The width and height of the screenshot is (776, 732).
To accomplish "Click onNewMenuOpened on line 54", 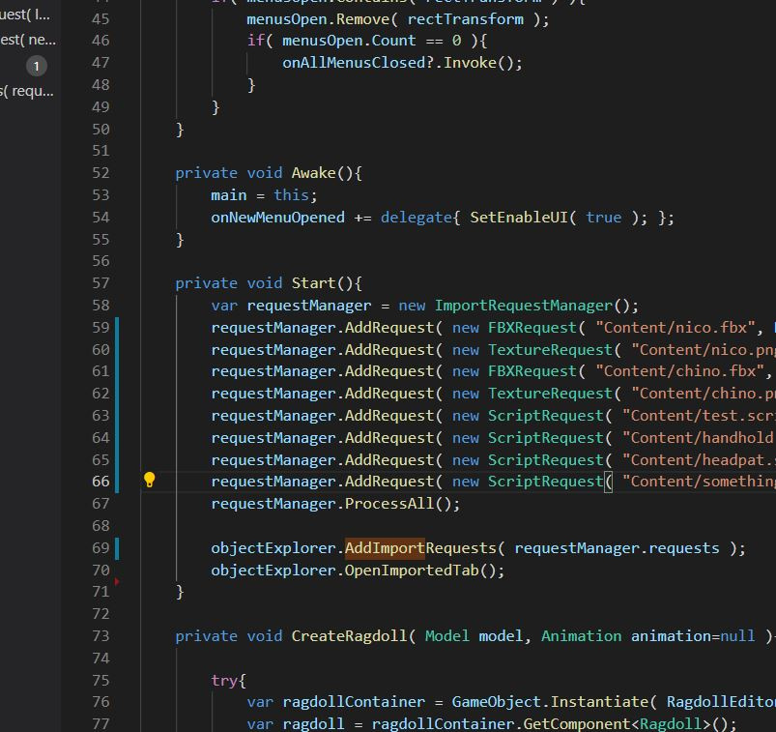I will click(x=278, y=218).
